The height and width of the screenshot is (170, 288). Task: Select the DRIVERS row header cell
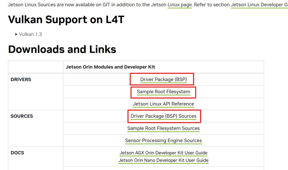pos(21,79)
